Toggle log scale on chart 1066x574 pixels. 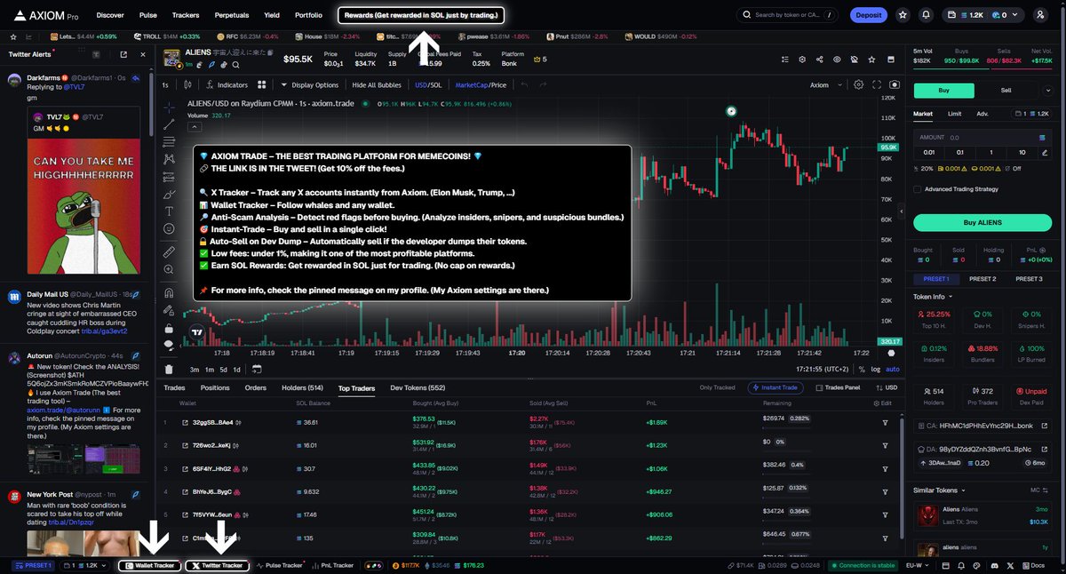tap(876, 370)
